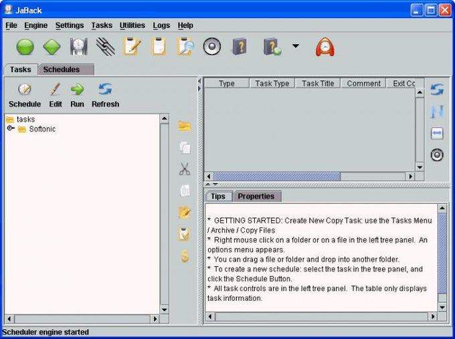Click the help book with globe icon
This screenshot has height=339, width=455.
272,46
